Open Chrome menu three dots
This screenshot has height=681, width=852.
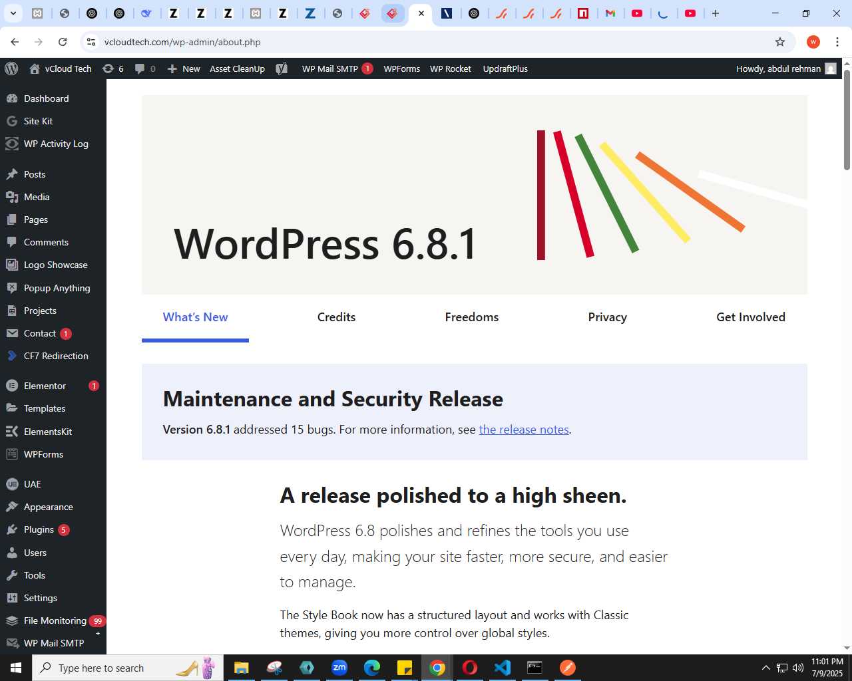pyautogui.click(x=837, y=42)
